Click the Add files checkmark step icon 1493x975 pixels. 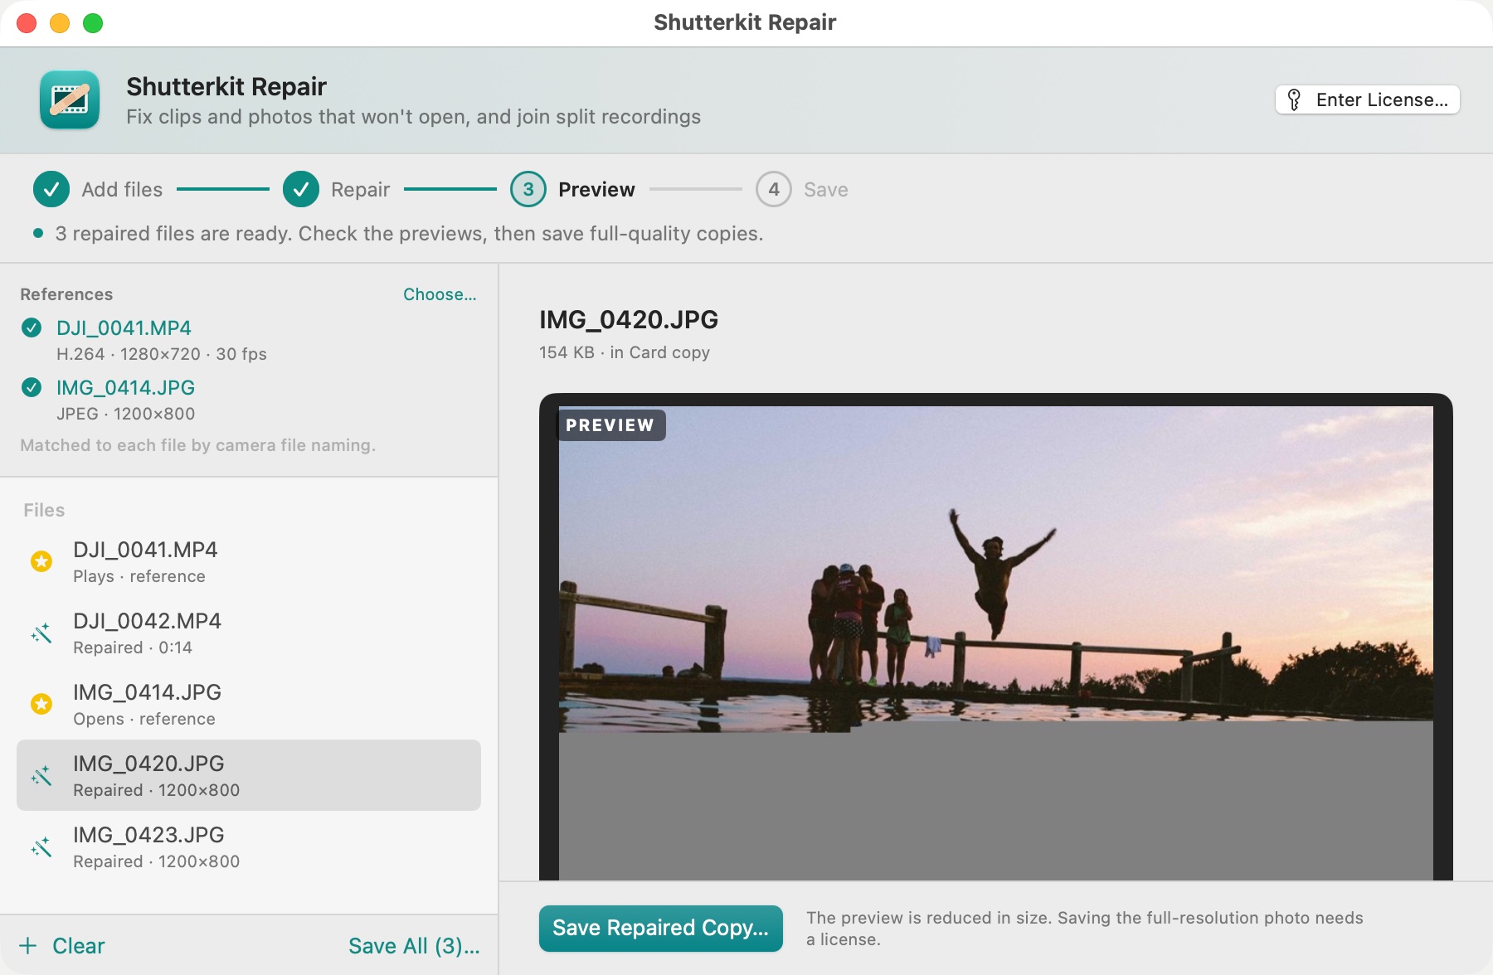coord(51,190)
